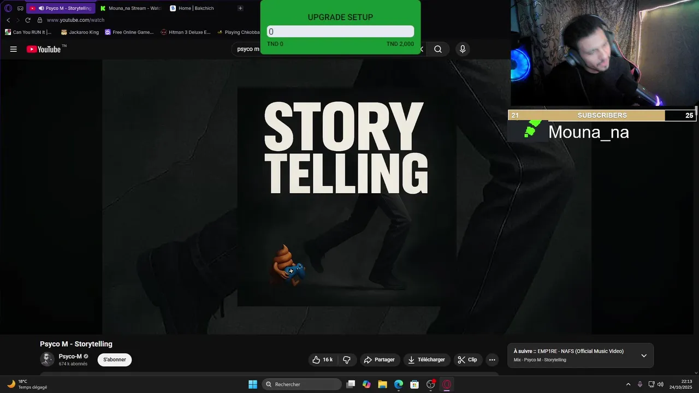
Task: Open the Can You RUN It bookmark
Action: coord(28,32)
